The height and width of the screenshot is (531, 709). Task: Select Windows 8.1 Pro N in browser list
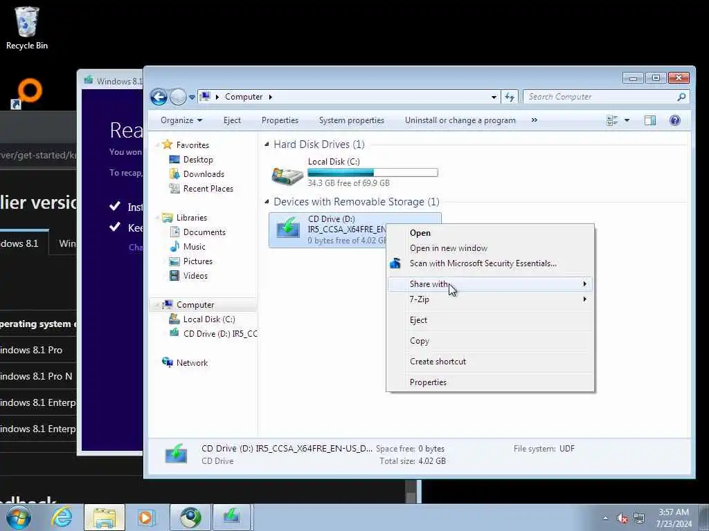coord(36,376)
